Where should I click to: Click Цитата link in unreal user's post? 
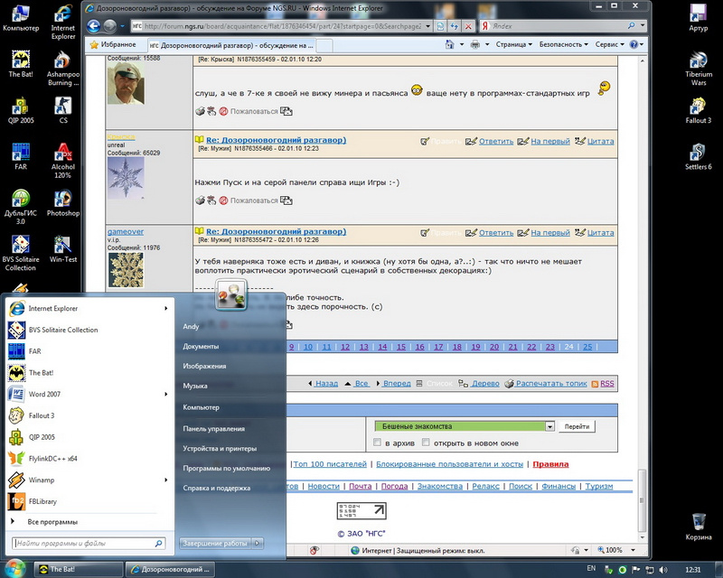click(x=600, y=141)
